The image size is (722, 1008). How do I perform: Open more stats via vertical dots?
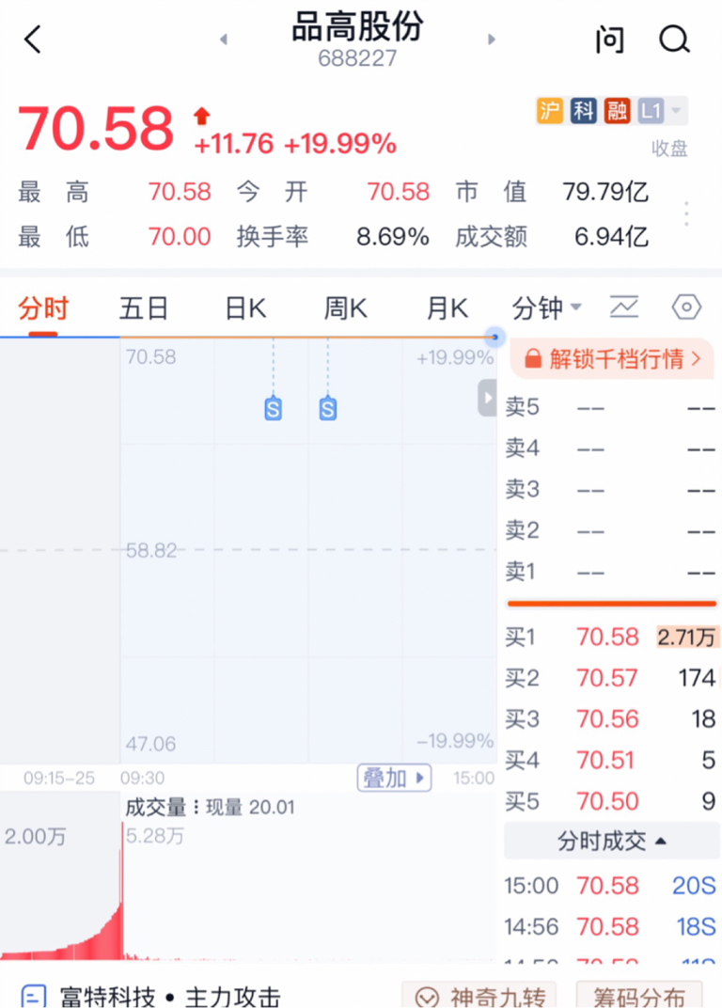click(x=686, y=213)
